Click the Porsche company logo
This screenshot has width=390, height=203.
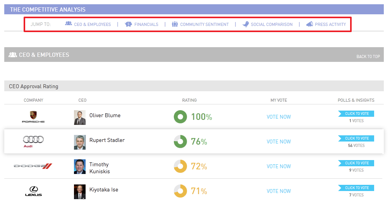pos(33,117)
